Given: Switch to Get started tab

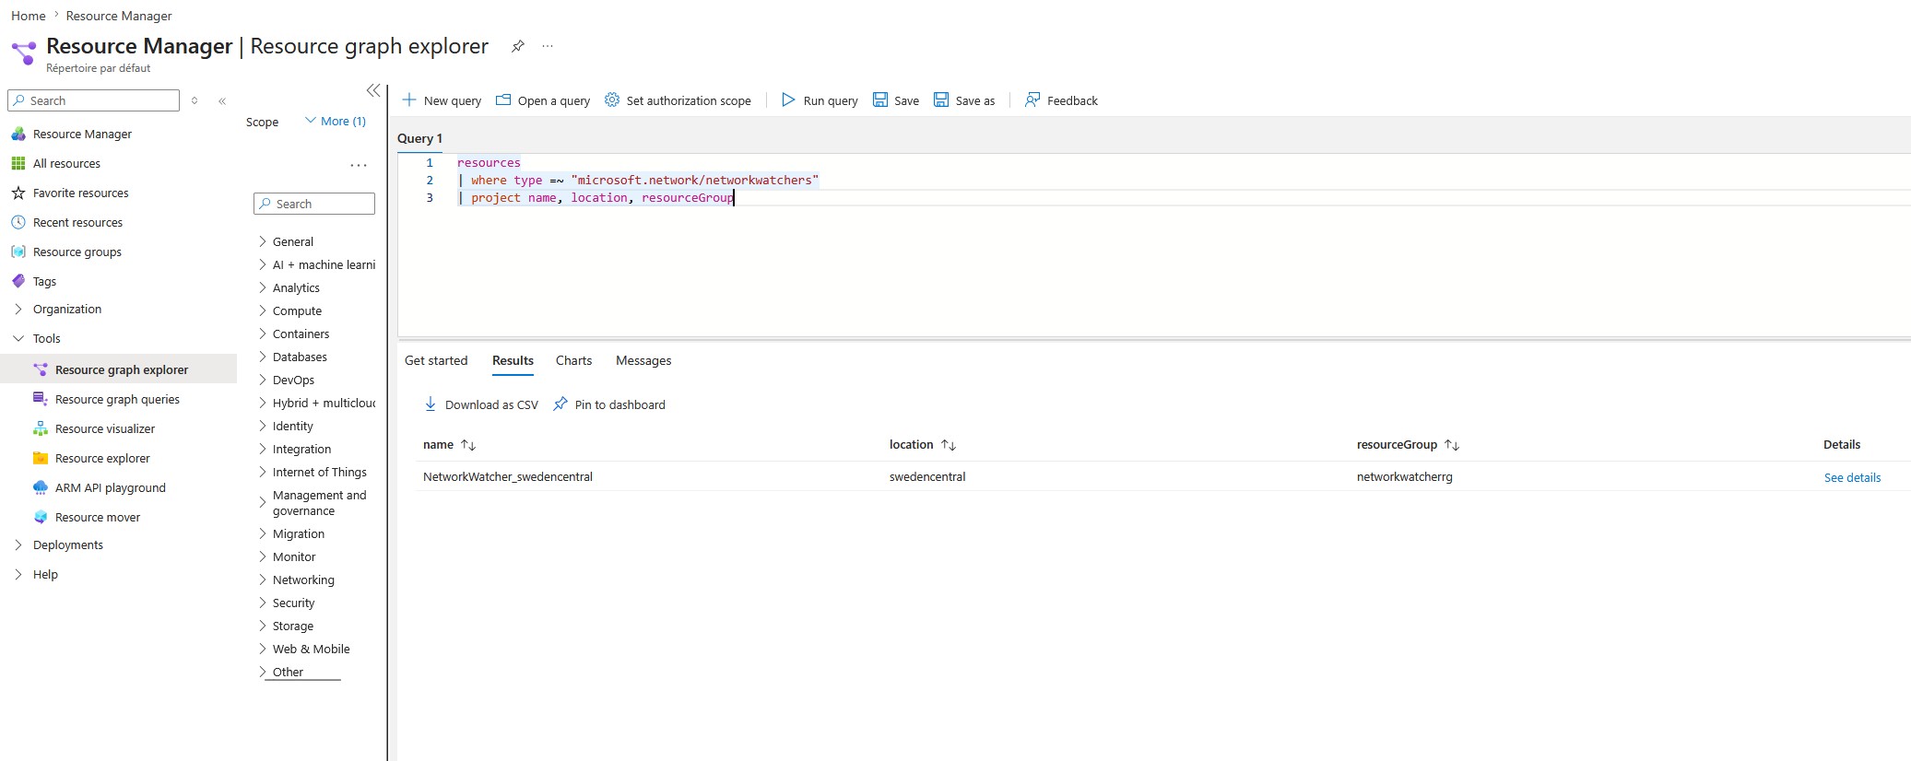Looking at the screenshot, I should (436, 360).
